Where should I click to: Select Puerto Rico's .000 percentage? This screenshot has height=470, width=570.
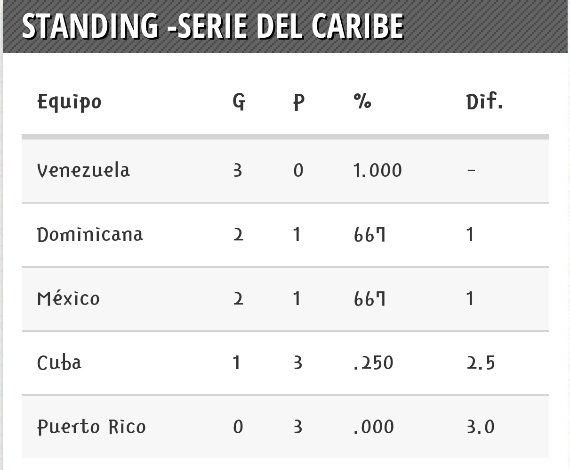click(x=374, y=427)
